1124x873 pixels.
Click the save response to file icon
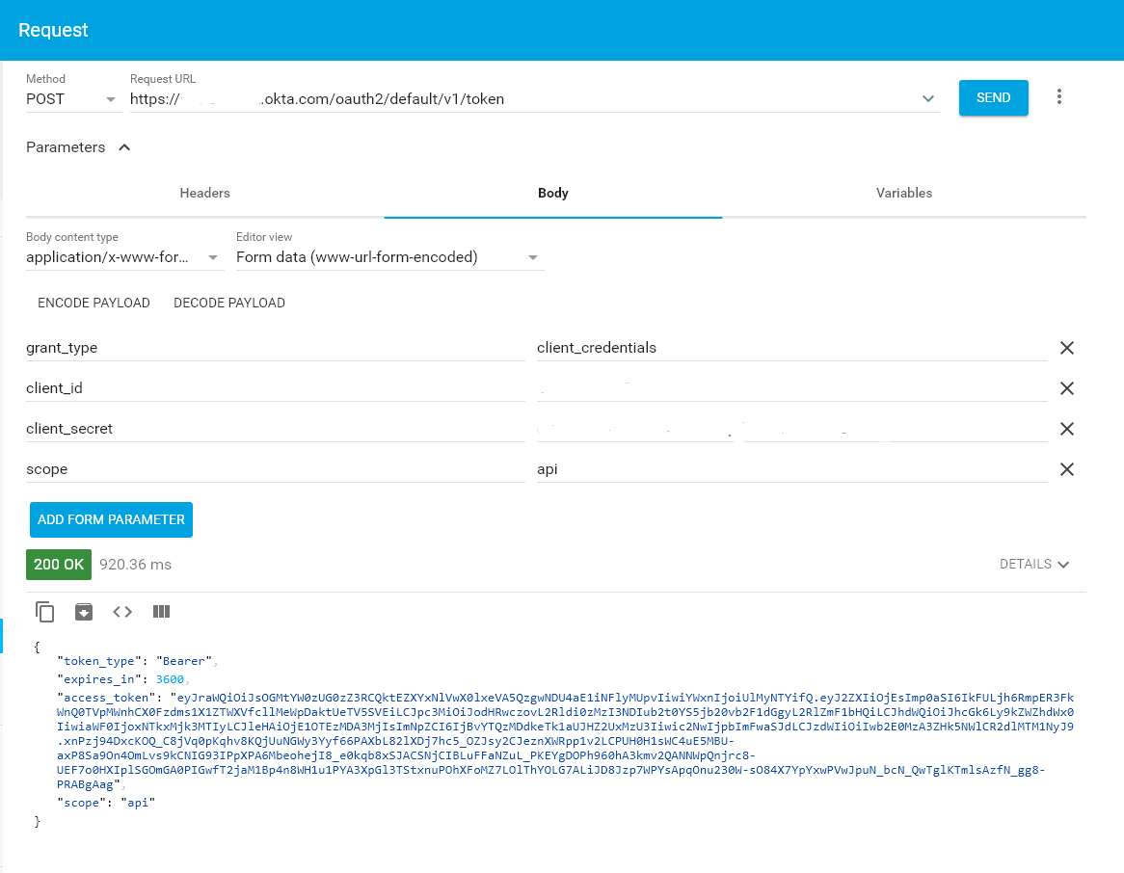tap(84, 612)
